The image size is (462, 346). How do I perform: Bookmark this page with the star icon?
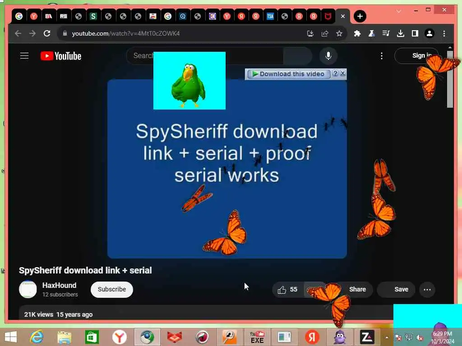[339, 33]
